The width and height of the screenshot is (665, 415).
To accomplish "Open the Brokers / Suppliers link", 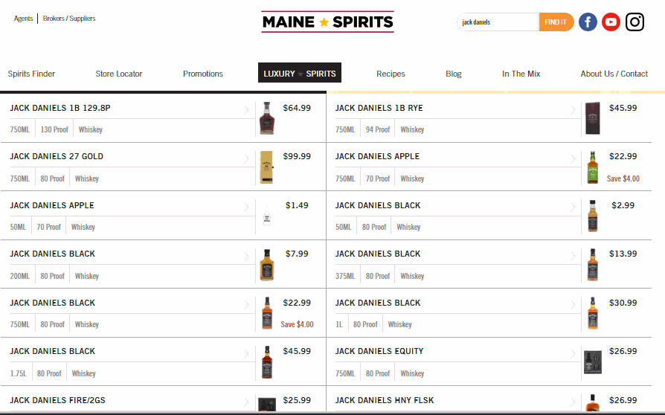I will coord(69,19).
